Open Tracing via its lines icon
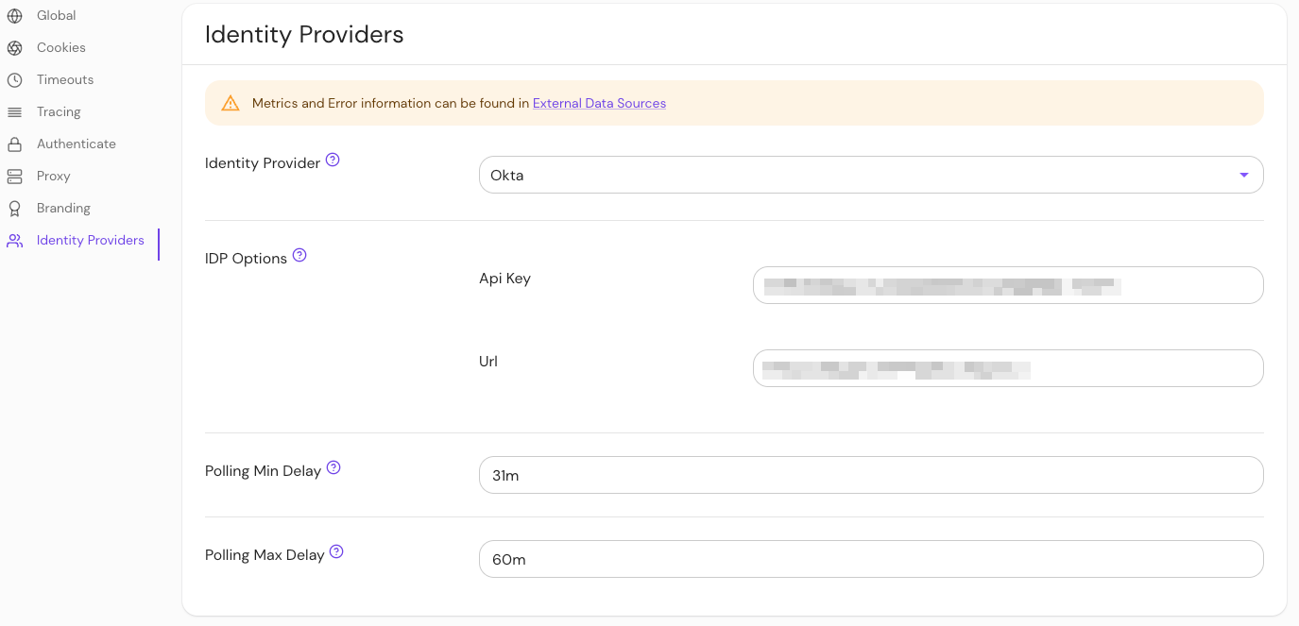The width and height of the screenshot is (1299, 626). 15,111
